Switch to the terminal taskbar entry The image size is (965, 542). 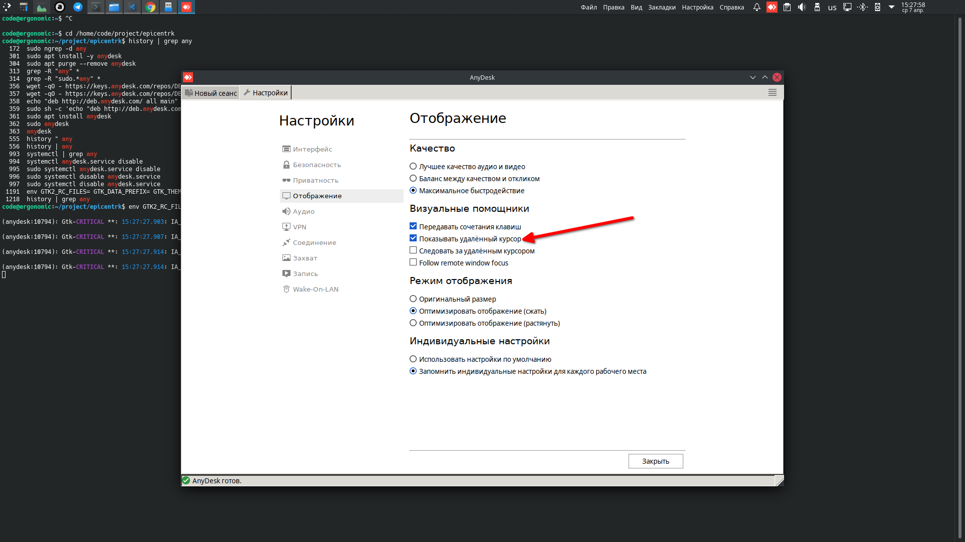coord(96,7)
